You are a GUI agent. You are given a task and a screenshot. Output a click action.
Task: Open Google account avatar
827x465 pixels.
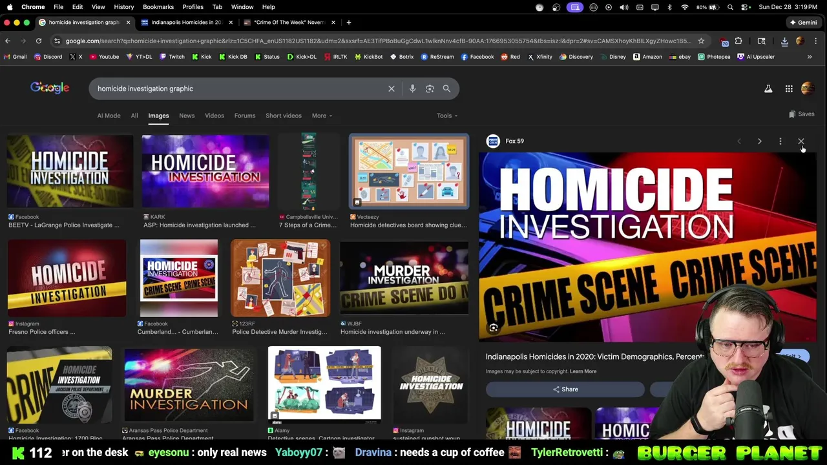pyautogui.click(x=808, y=88)
